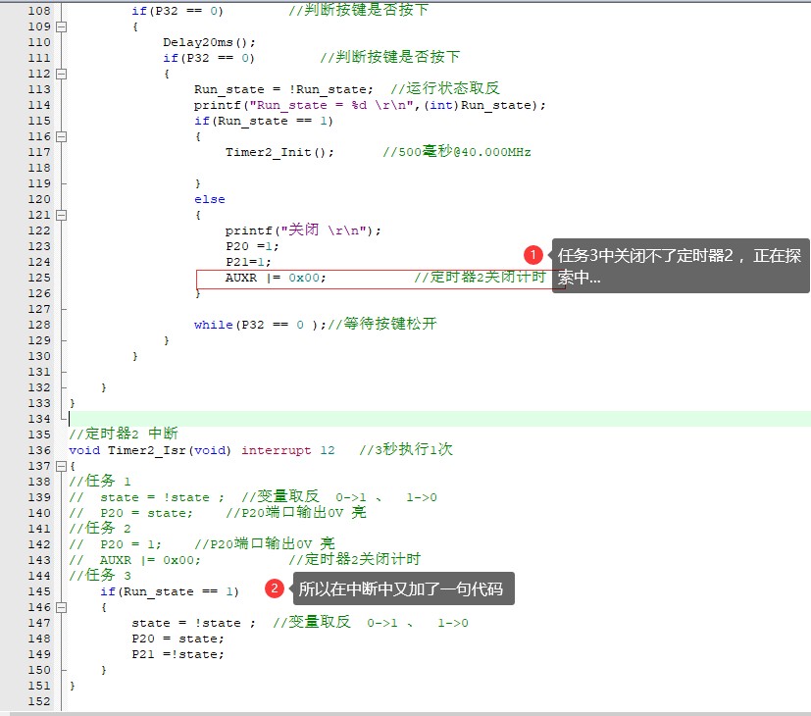The image size is (811, 716).
Task: Click line number 134 in the gutter
Action: 39,419
